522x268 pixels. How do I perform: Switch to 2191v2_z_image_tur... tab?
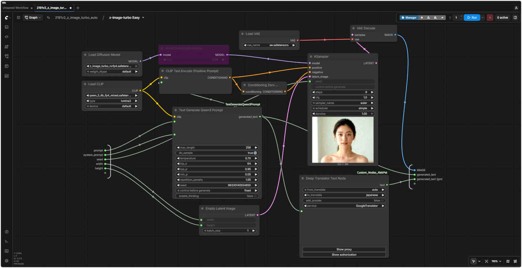coord(51,8)
